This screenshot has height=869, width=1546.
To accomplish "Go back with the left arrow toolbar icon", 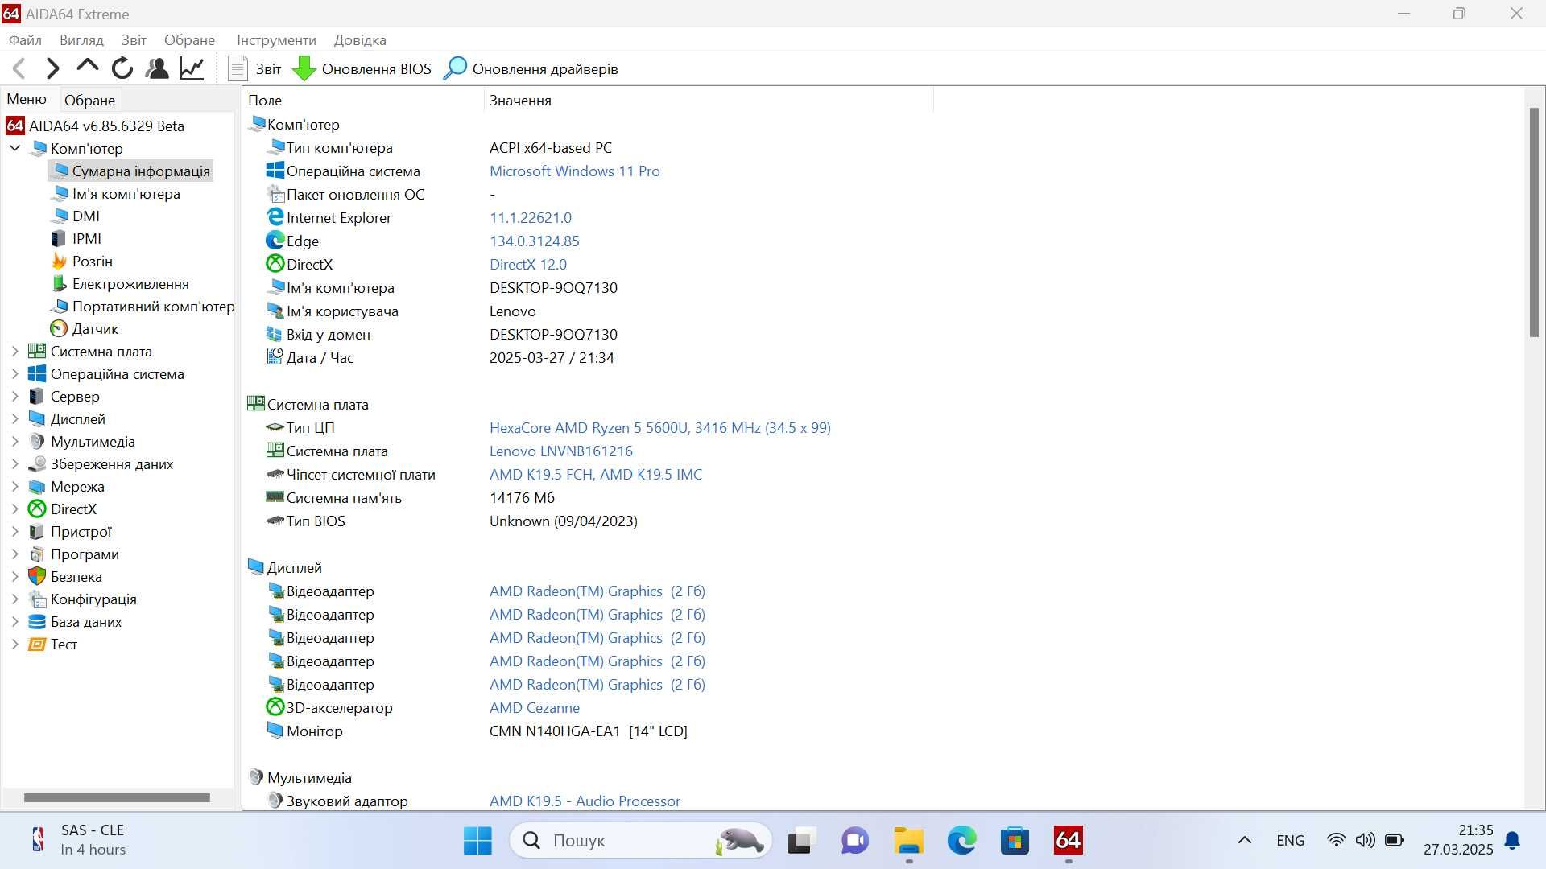I will 19,69.
